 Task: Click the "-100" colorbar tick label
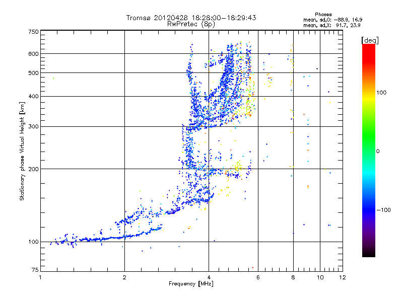click(383, 210)
